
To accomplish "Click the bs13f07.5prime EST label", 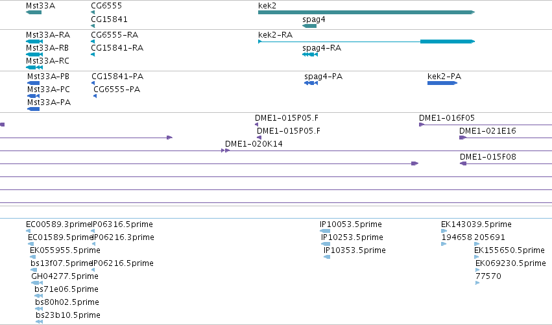I will click(x=61, y=263).
